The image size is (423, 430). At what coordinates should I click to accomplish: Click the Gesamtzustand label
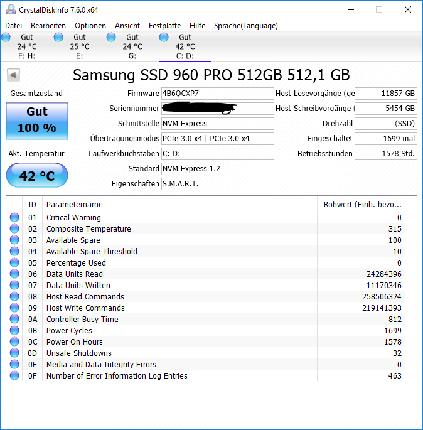pos(36,94)
